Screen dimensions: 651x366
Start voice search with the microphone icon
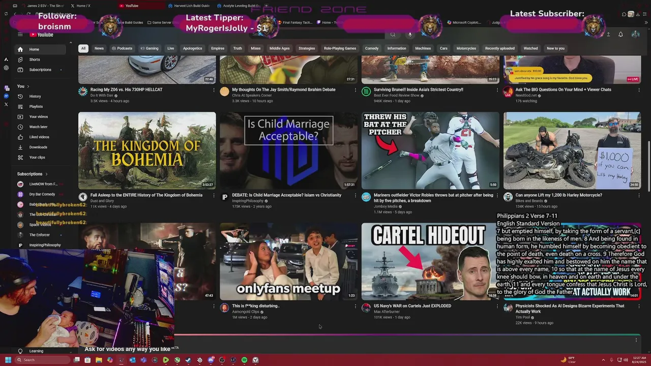pyautogui.click(x=410, y=35)
